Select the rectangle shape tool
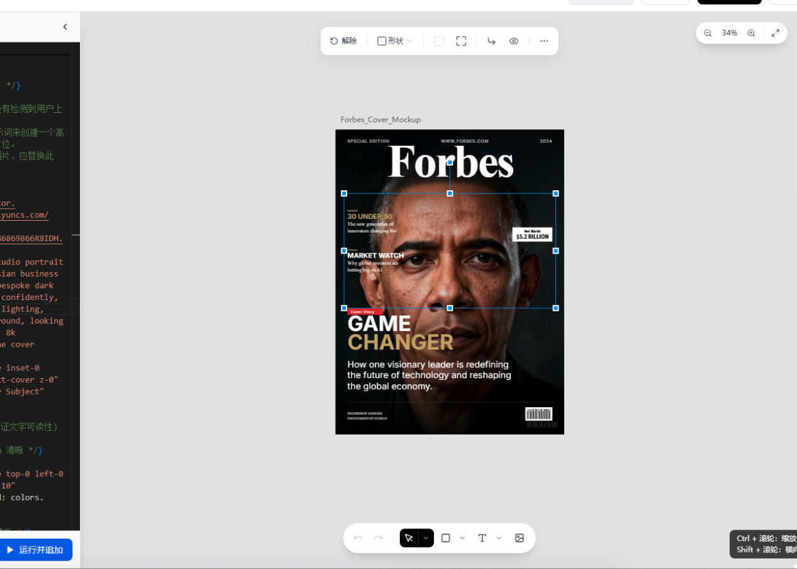This screenshot has height=569, width=797. point(445,538)
